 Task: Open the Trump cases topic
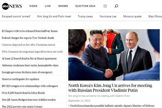click(x=85, y=16)
